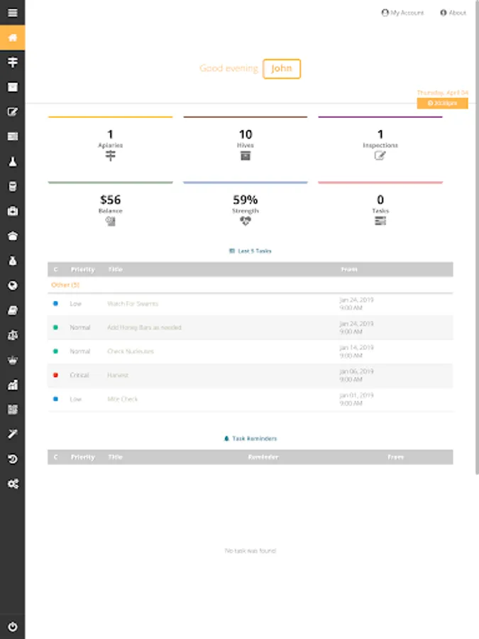Click the Apiaries signpost icon on the dashboard card
479x639 pixels.
111,155
